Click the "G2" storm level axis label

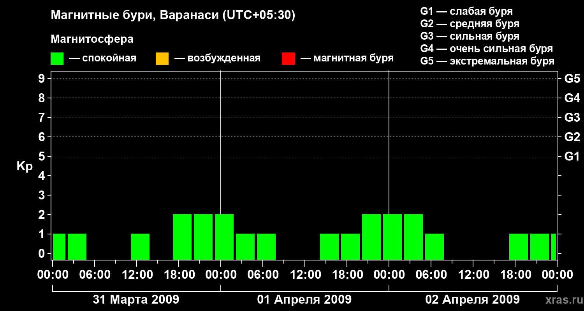click(x=572, y=137)
